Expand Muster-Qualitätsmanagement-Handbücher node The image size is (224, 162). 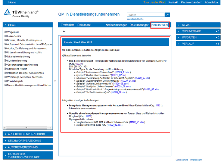(5, 85)
